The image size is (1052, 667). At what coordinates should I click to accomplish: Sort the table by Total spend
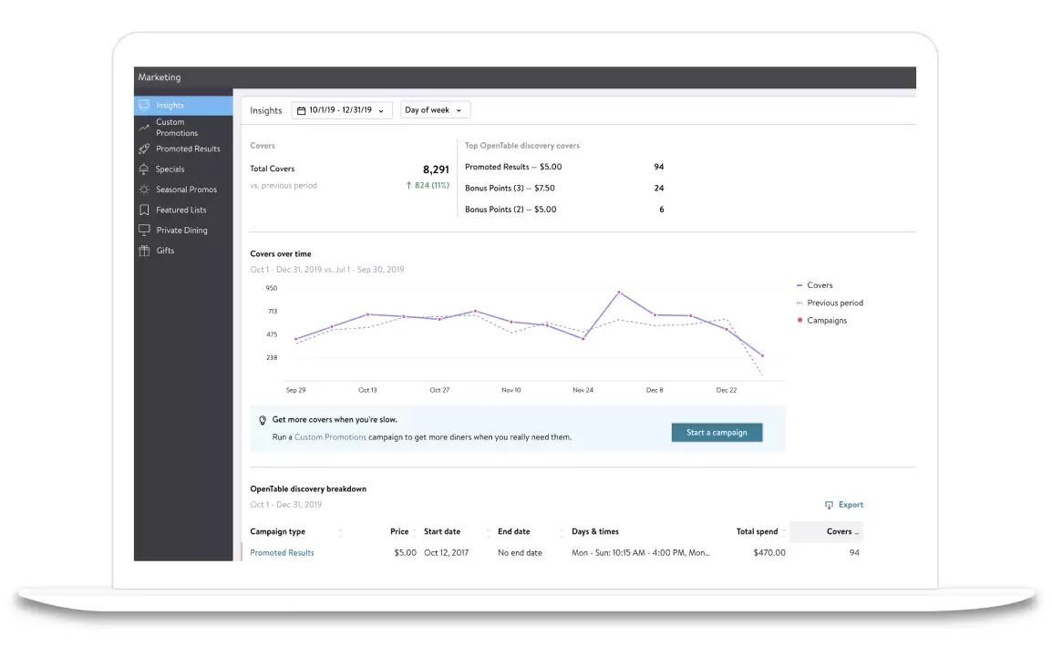(x=757, y=531)
